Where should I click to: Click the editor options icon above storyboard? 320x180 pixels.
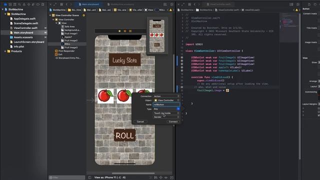[x=165, y=4]
